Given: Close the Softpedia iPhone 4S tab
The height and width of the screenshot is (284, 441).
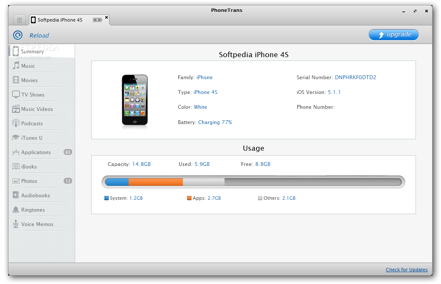Looking at the screenshot, I should click(107, 17).
